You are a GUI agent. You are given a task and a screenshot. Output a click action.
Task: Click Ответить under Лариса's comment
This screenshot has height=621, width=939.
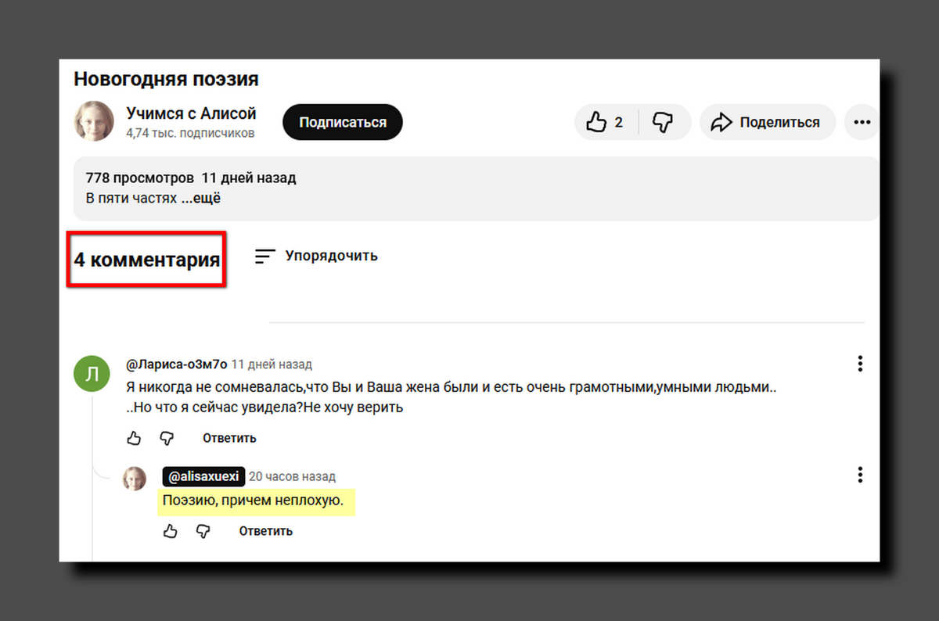coord(228,438)
